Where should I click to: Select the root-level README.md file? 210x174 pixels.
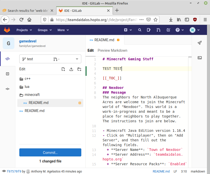(x=50, y=111)
